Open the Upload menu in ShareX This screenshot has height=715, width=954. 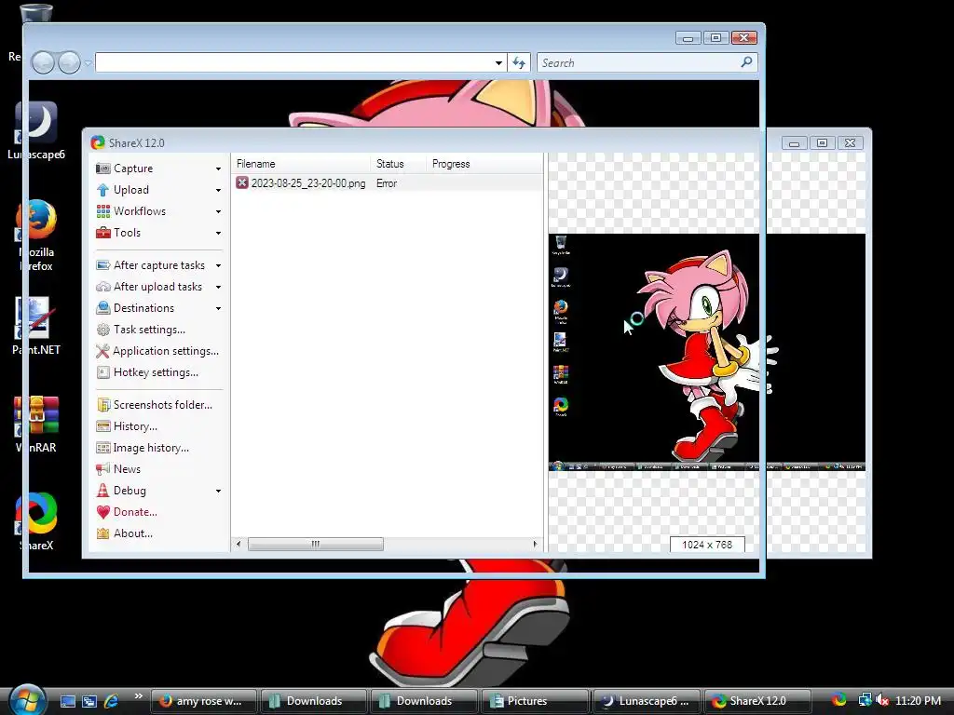click(x=130, y=190)
